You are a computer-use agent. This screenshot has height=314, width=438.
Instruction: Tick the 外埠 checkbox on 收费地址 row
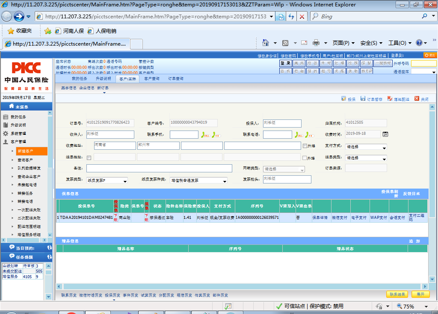pos(305,146)
